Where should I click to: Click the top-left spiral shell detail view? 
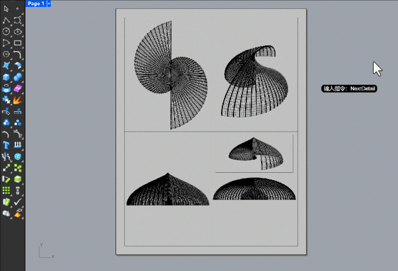[170, 74]
